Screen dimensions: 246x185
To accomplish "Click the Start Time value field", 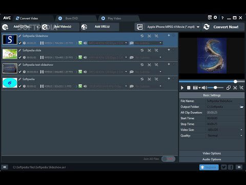I will pos(225,118).
